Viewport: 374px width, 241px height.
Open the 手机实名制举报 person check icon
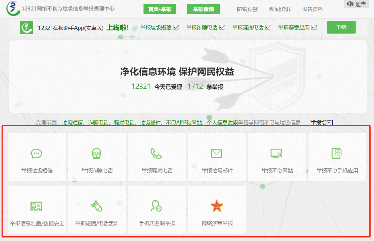pyautogui.click(x=157, y=206)
